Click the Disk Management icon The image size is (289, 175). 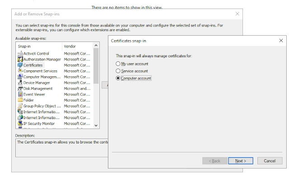click(x=20, y=88)
